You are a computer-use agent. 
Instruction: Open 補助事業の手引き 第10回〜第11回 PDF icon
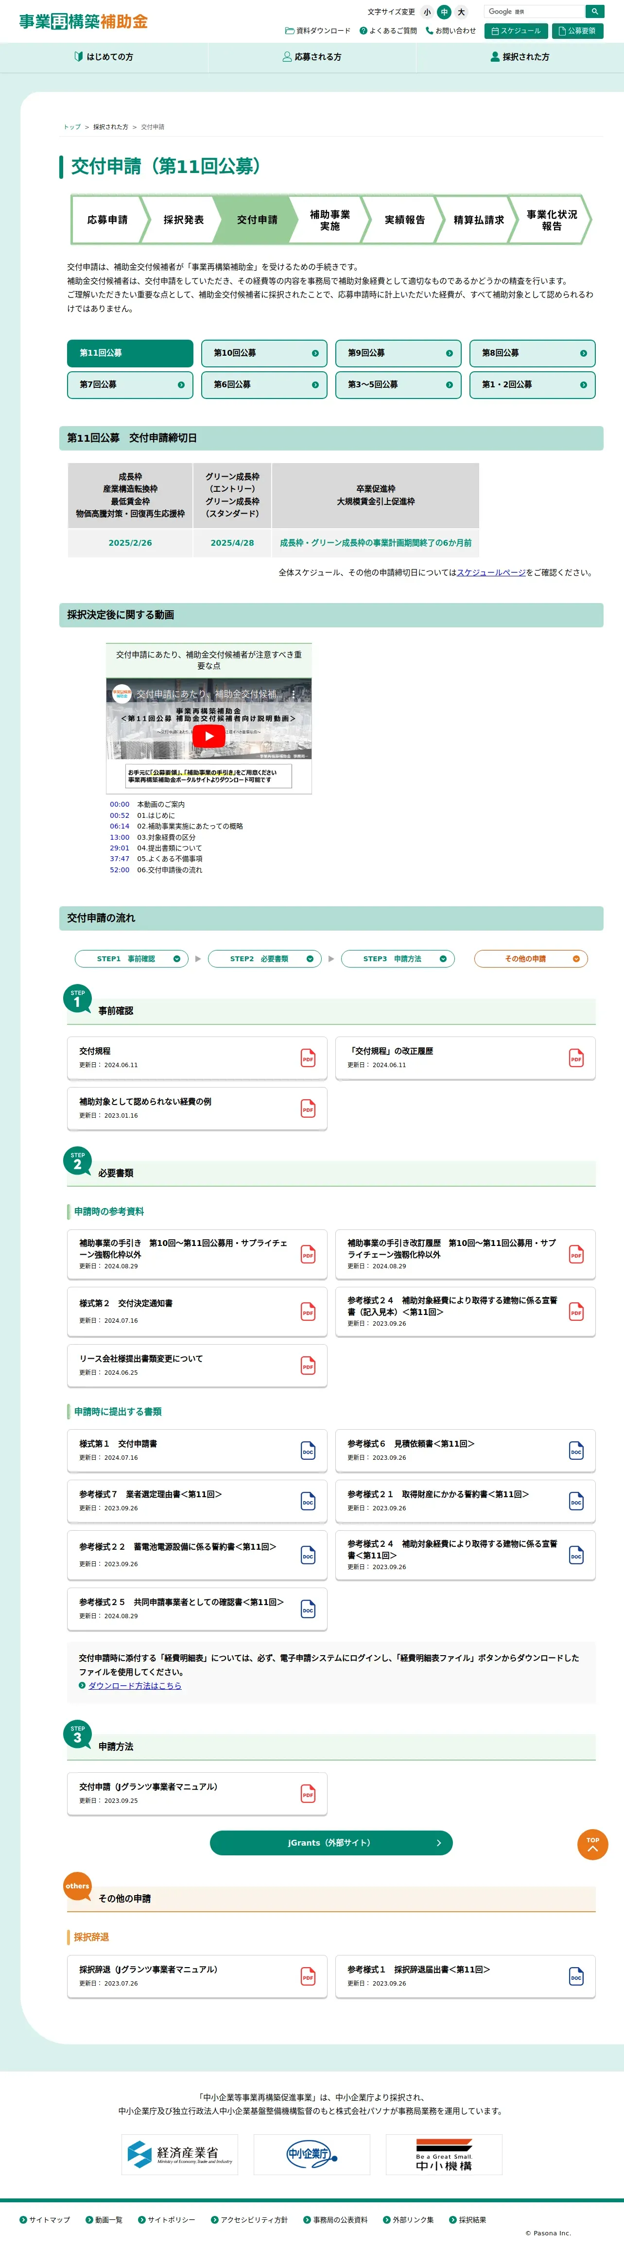pyautogui.click(x=308, y=1254)
